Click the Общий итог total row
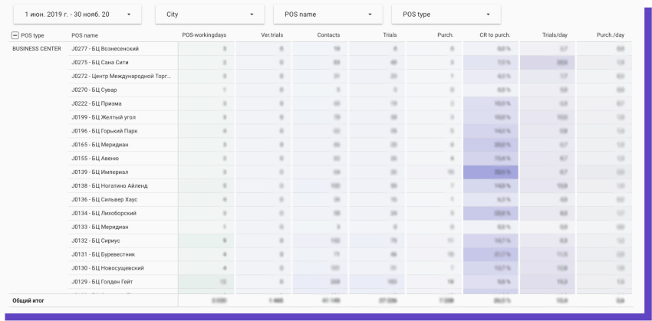 tap(29, 300)
